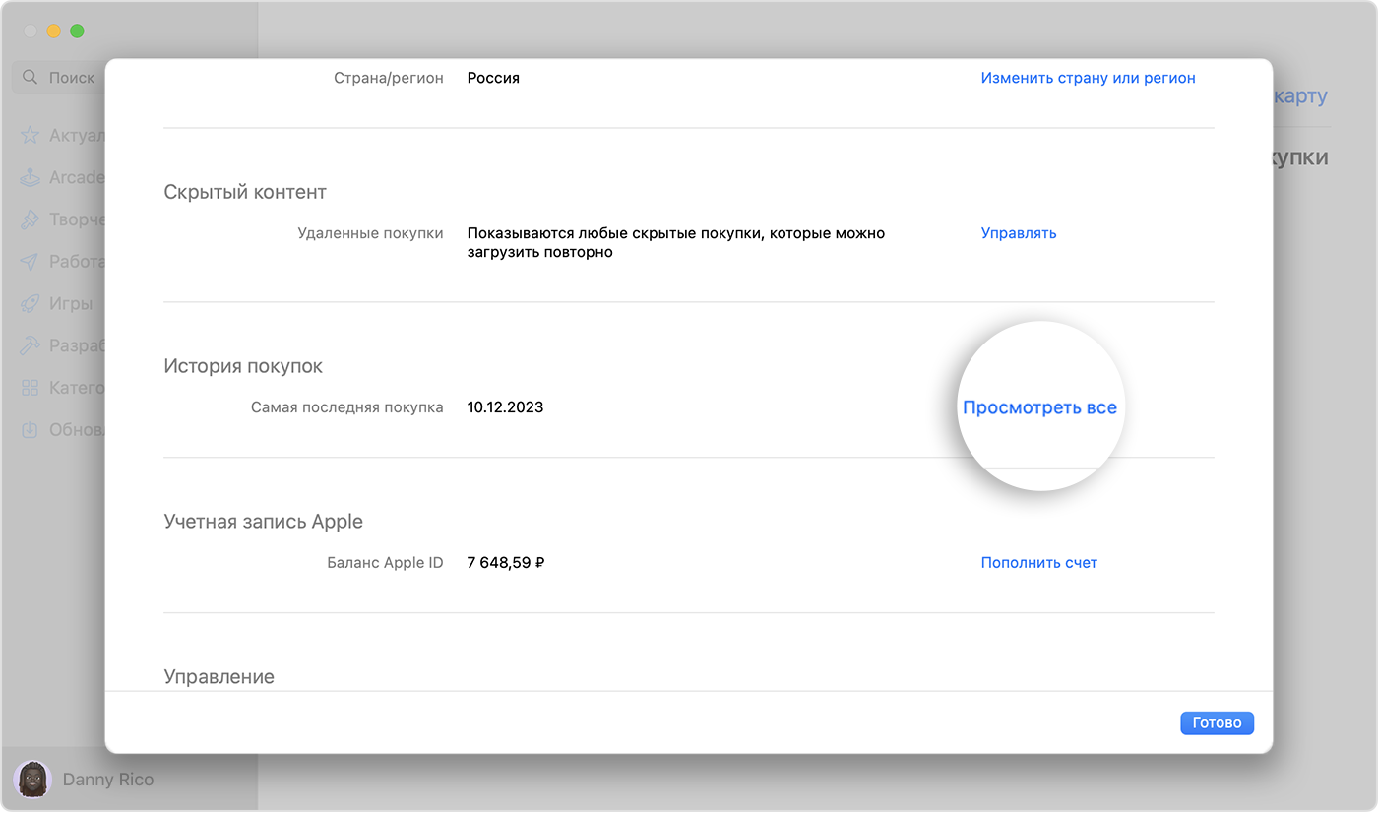The image size is (1378, 813).
Task: Click the Самая последняя покупка label
Action: point(347,407)
